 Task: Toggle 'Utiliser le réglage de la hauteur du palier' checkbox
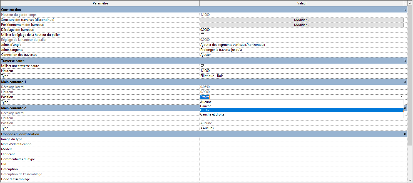202,35
